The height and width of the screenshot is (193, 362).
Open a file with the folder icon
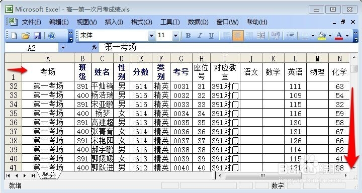pos(26,36)
